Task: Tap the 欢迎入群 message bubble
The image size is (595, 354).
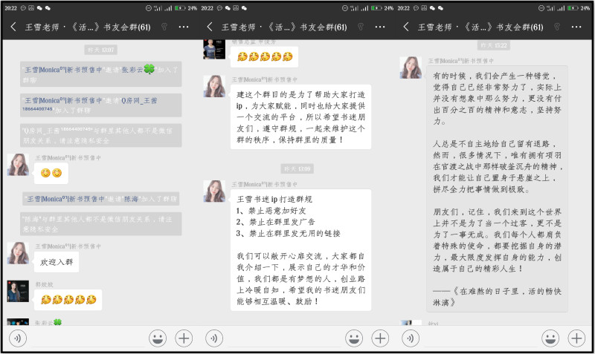Action: point(58,262)
